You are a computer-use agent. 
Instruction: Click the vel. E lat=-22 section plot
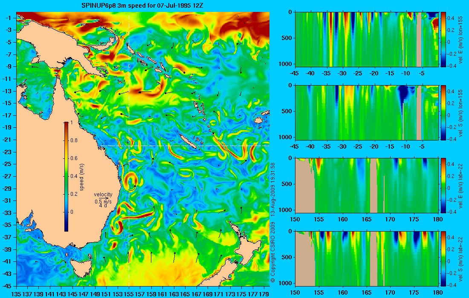coord(367,186)
